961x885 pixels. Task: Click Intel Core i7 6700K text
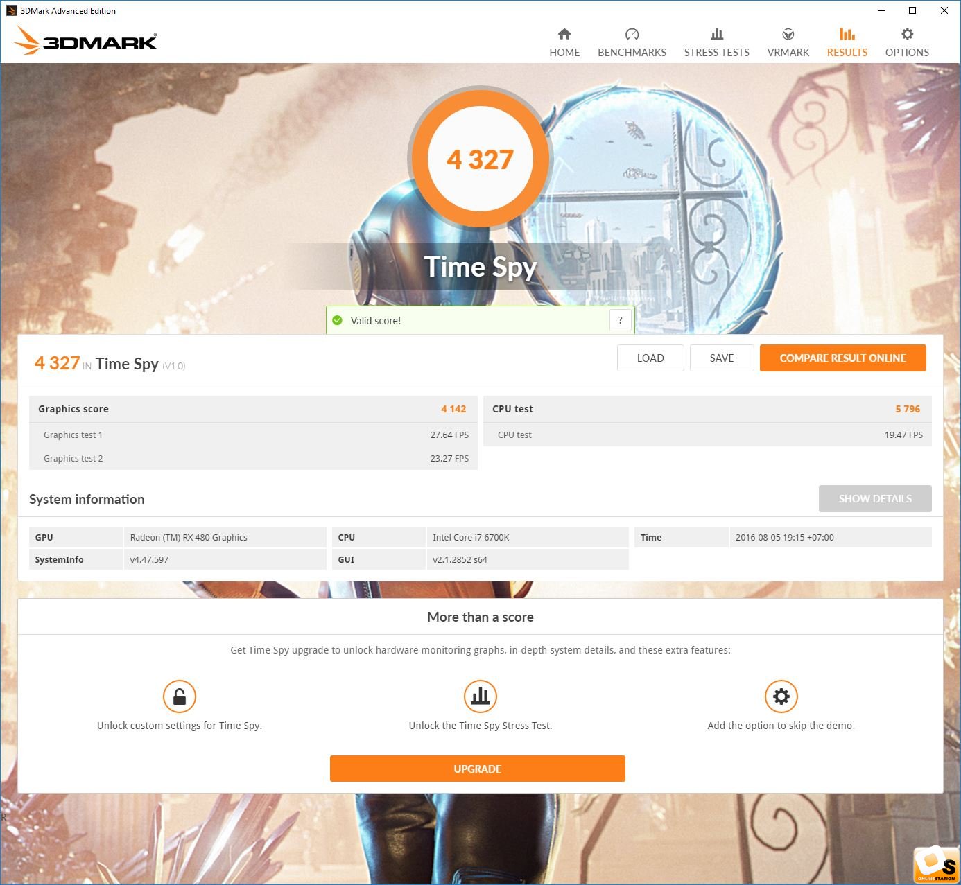click(471, 537)
